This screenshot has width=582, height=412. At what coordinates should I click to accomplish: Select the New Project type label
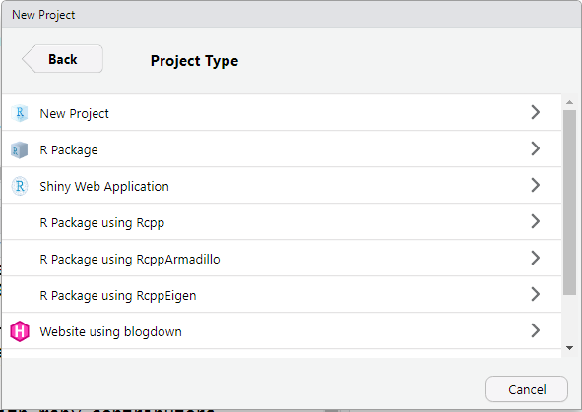pyautogui.click(x=74, y=113)
